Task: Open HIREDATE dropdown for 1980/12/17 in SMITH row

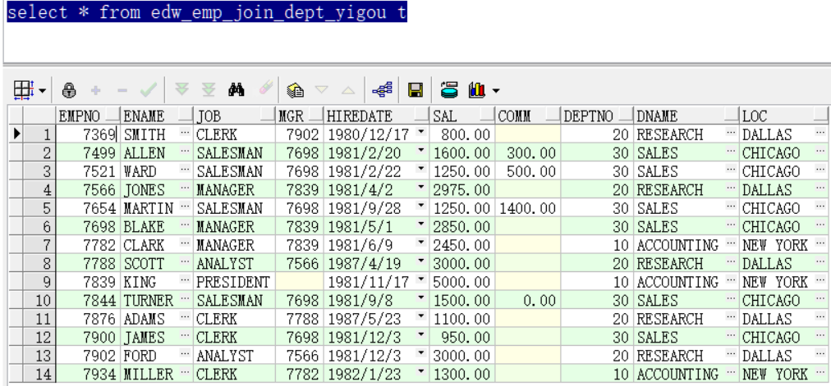Action: (420, 132)
